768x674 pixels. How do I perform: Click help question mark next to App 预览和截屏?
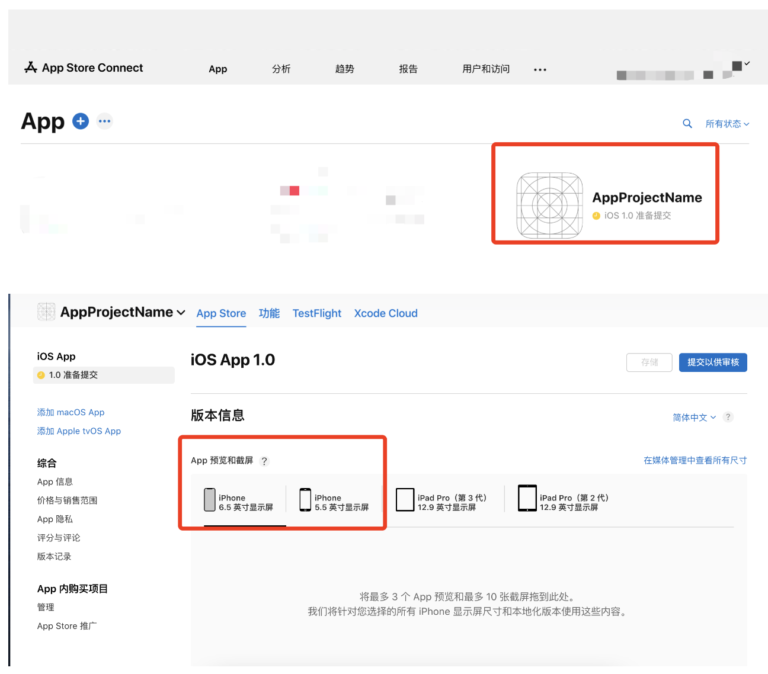[264, 461]
